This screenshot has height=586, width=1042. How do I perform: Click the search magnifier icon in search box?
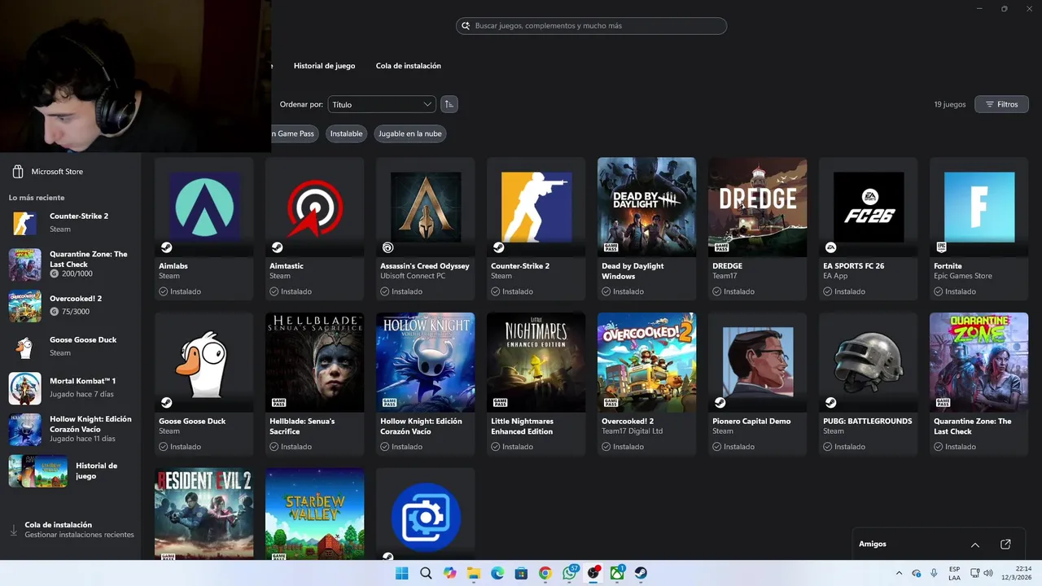click(x=466, y=26)
